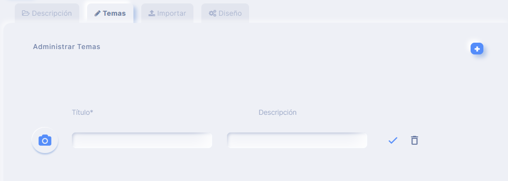Click the round camera button's white circle
508x181 pixels.
[45, 140]
